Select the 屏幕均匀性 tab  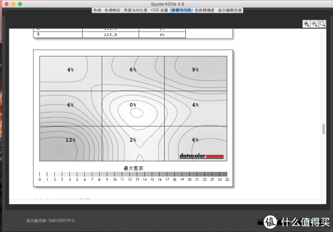pyautogui.click(x=181, y=10)
